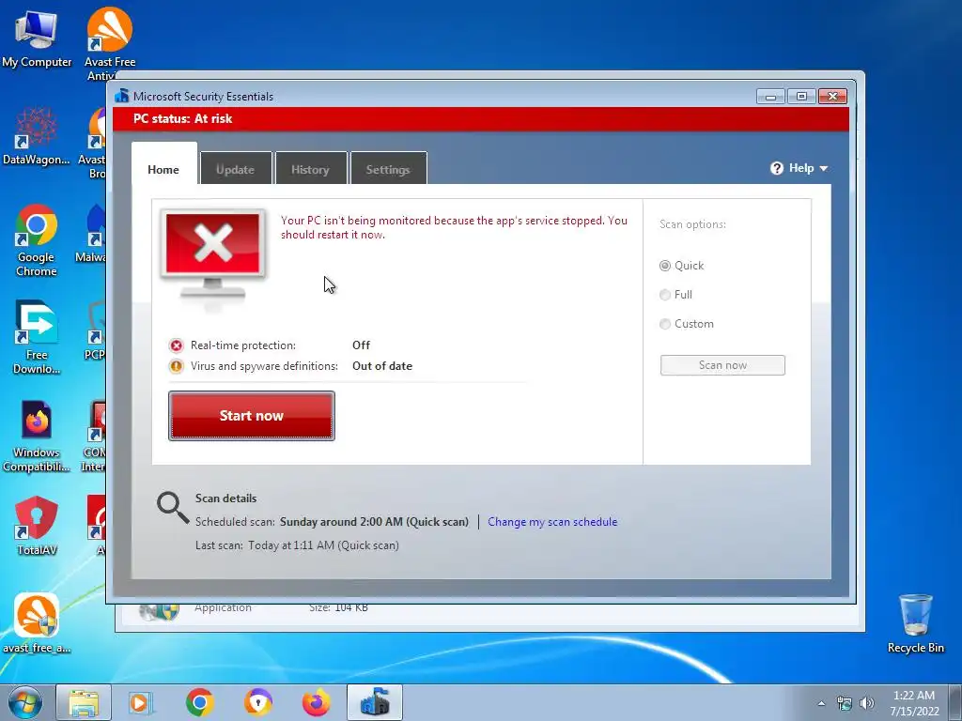The width and height of the screenshot is (962, 721).
Task: Click the network tray icon
Action: coord(845,703)
